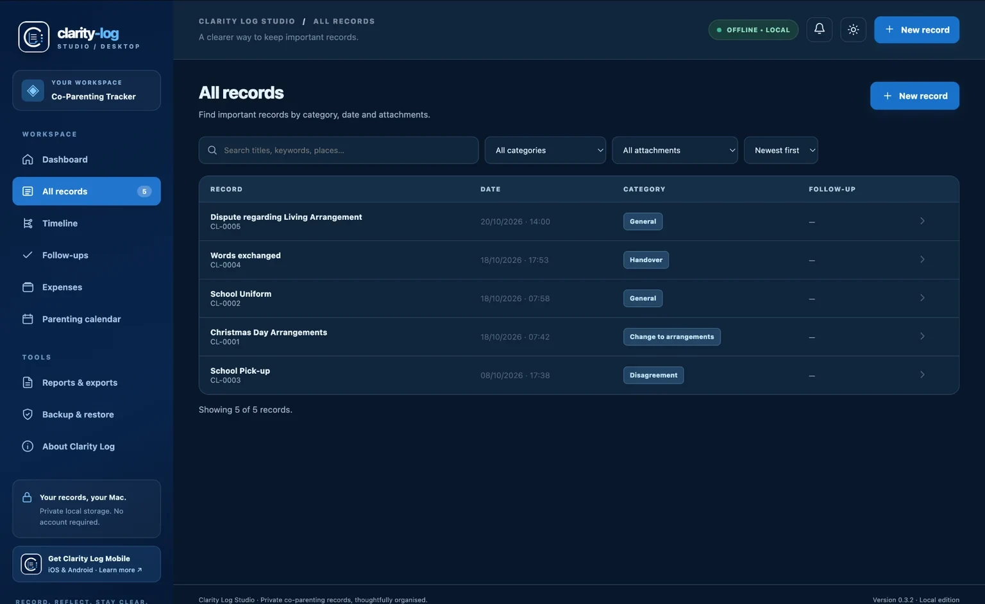Click the Clarity Log Mobile app icon

pos(31,564)
